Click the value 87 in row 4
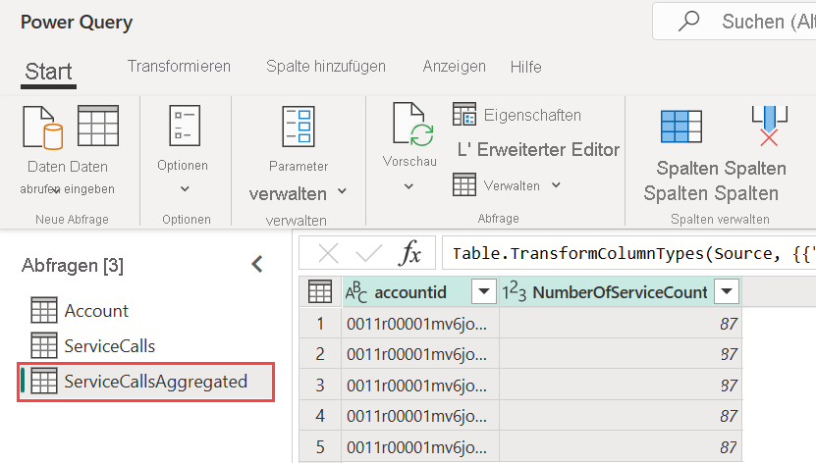 point(729,416)
